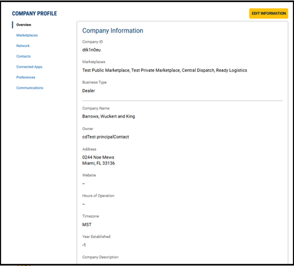Viewport: 294px width, 266px height.
Task: Click the Company Profile page title
Action: click(x=34, y=14)
